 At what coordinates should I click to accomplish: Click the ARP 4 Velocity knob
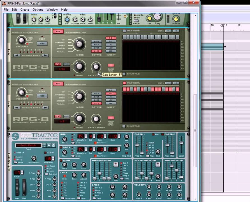[x=22, y=93]
